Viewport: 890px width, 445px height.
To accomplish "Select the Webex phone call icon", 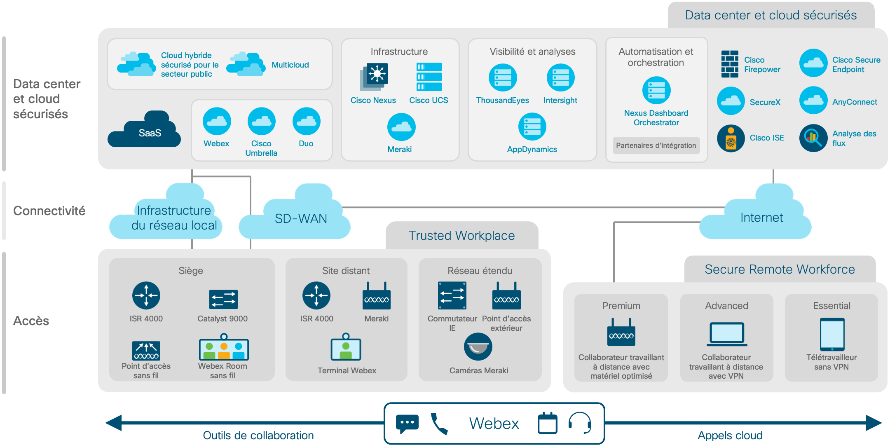I will coord(439,424).
